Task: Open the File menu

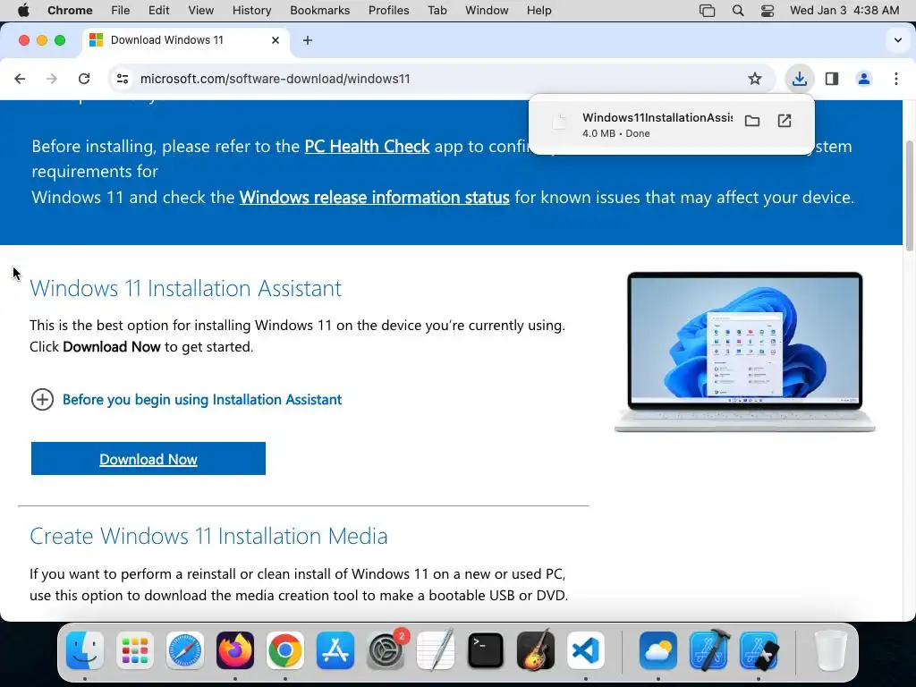Action: point(121,10)
